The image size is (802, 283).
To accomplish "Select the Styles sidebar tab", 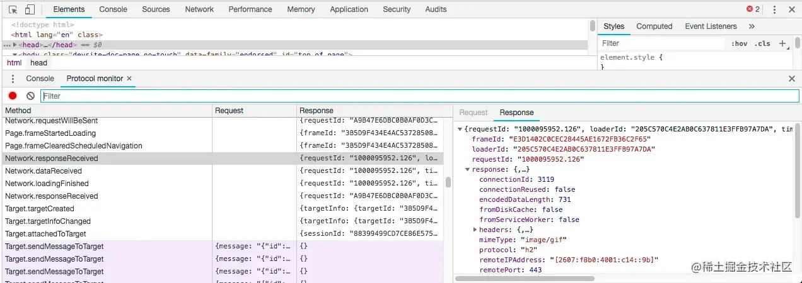I will point(613,26).
